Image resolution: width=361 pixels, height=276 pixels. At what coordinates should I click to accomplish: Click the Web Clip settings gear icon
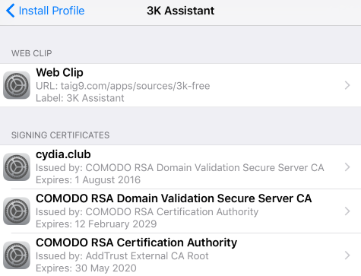[x=17, y=85]
